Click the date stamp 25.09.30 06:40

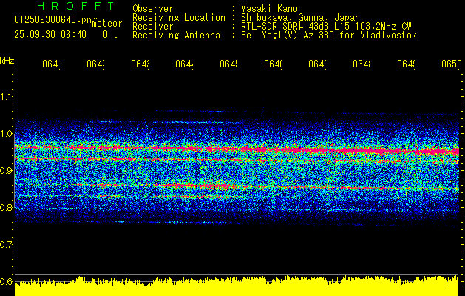click(50, 35)
